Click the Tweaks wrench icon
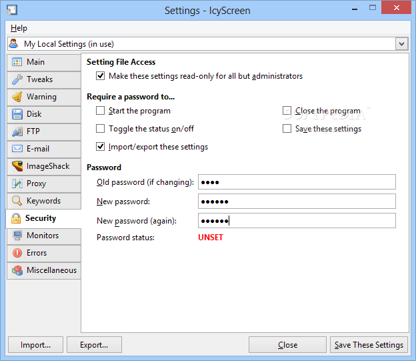The width and height of the screenshot is (416, 361). 17,79
